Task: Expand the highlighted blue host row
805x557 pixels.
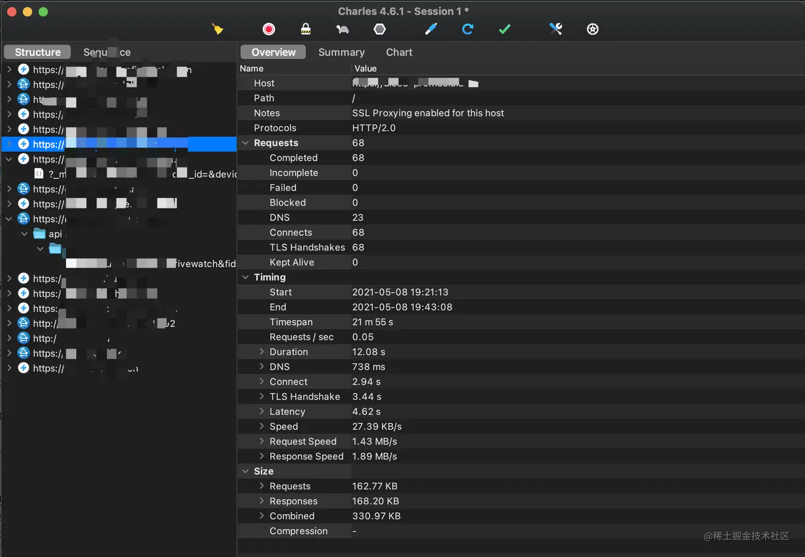Action: 9,144
